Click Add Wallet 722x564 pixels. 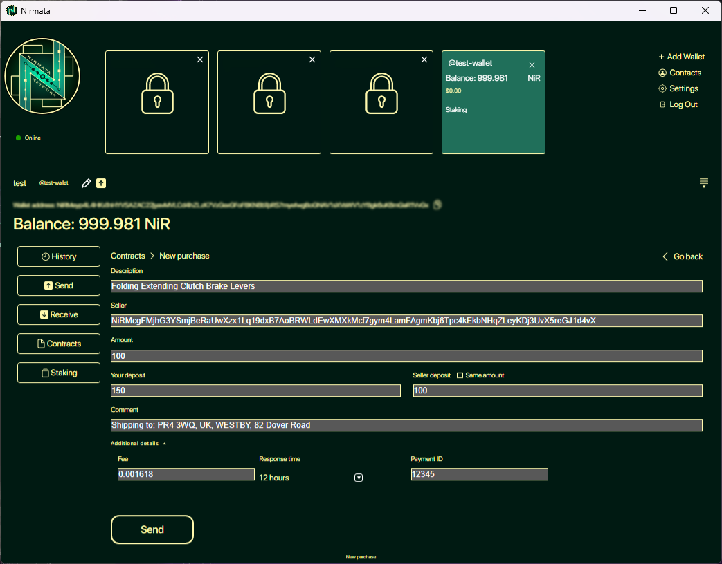[681, 57]
